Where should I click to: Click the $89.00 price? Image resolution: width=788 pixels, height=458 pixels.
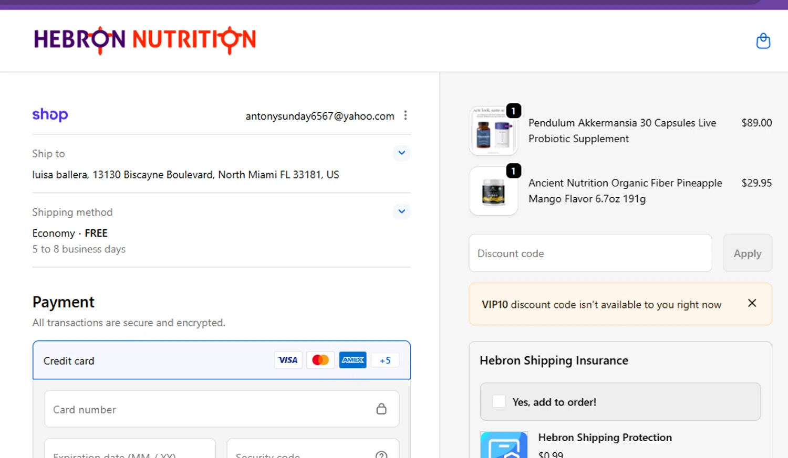click(756, 123)
